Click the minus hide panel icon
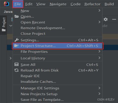The image size is (118, 103). coord(114,19)
